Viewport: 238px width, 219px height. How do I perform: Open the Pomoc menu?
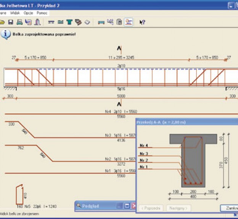click(x=42, y=13)
